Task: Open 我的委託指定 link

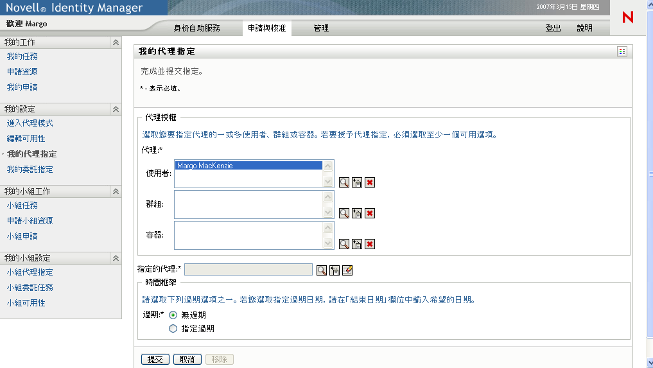Action: 30,169
